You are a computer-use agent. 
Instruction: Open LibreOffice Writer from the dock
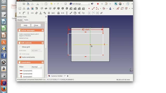[x=4, y=22]
